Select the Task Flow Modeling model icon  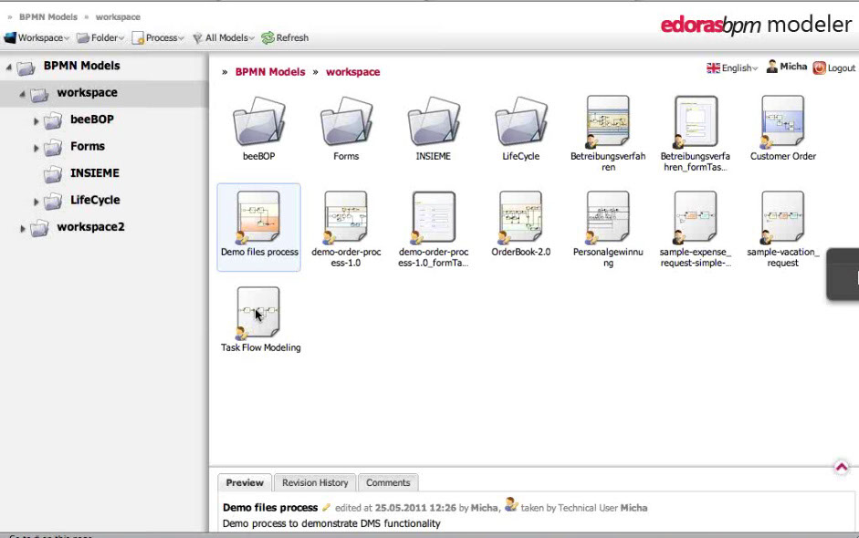(x=258, y=313)
